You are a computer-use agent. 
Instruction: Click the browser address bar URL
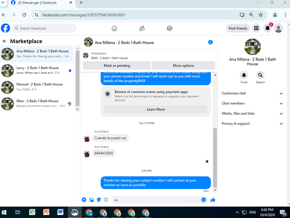point(84,15)
